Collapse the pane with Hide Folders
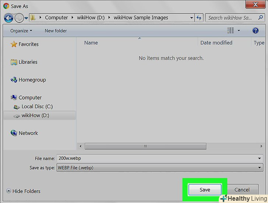 (24, 191)
